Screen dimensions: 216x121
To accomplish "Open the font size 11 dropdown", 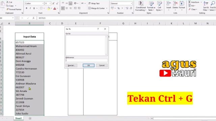I will tap(50, 3).
